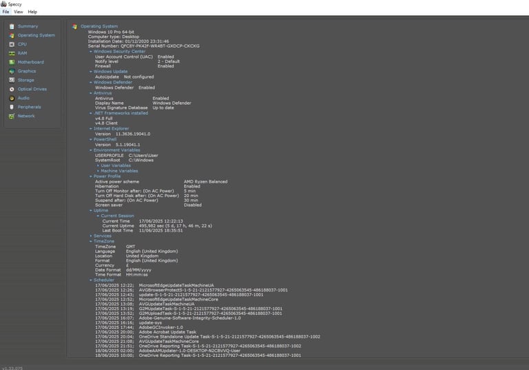
Task: Click the Network icon in sidebar
Action: [12, 116]
